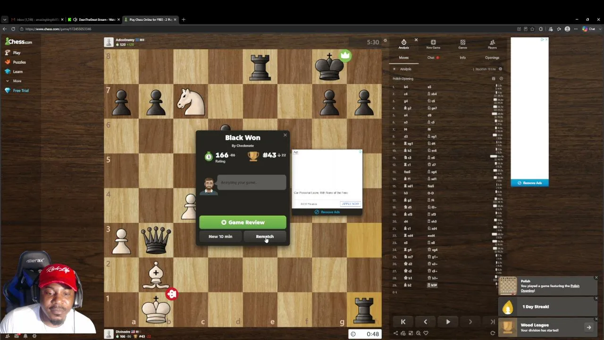
Task: Switch to the Chat tab
Action: (431, 58)
